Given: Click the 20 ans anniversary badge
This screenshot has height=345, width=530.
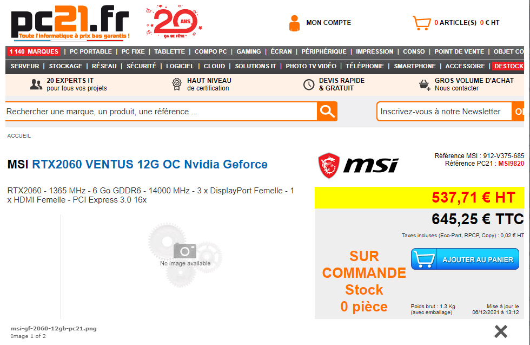Looking at the screenshot, I should (174, 22).
